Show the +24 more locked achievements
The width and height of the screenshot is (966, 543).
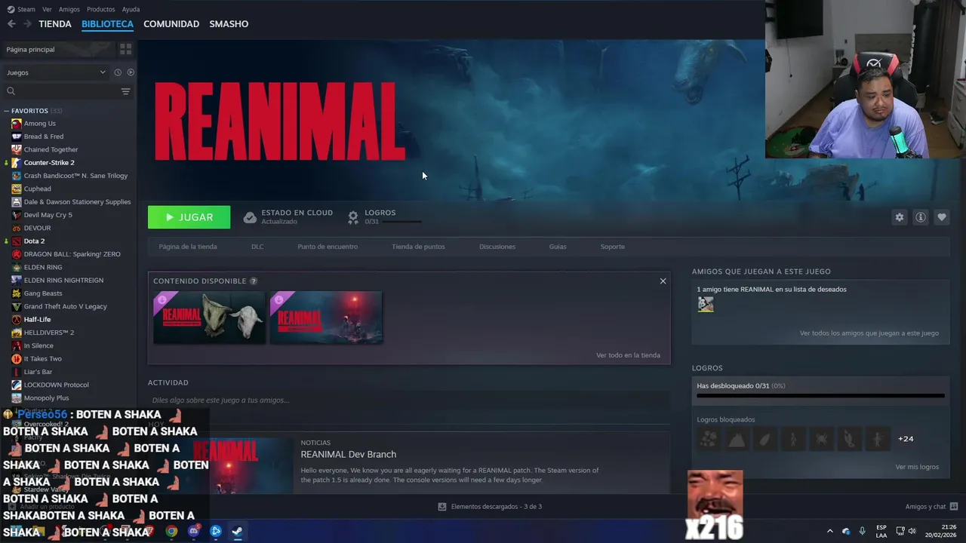click(x=906, y=439)
